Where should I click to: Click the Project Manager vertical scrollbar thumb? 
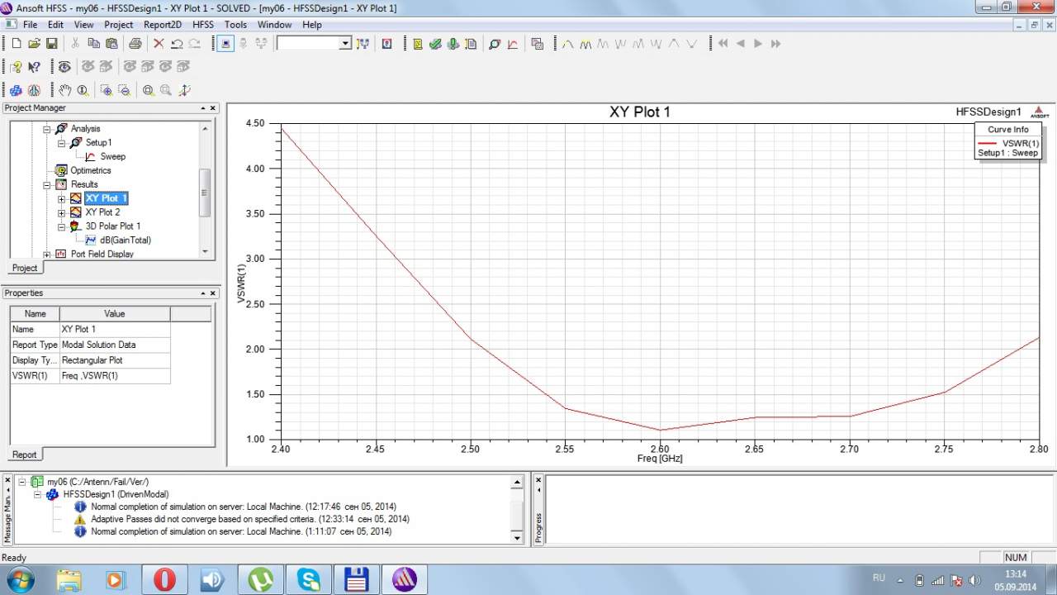pos(205,192)
